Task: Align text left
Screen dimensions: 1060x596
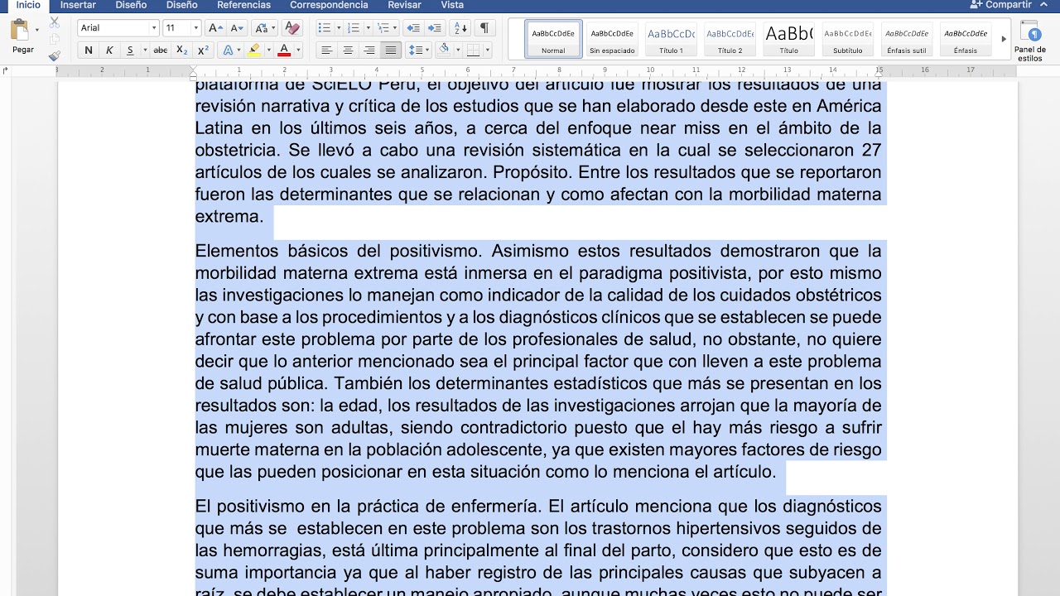Action: pos(326,50)
